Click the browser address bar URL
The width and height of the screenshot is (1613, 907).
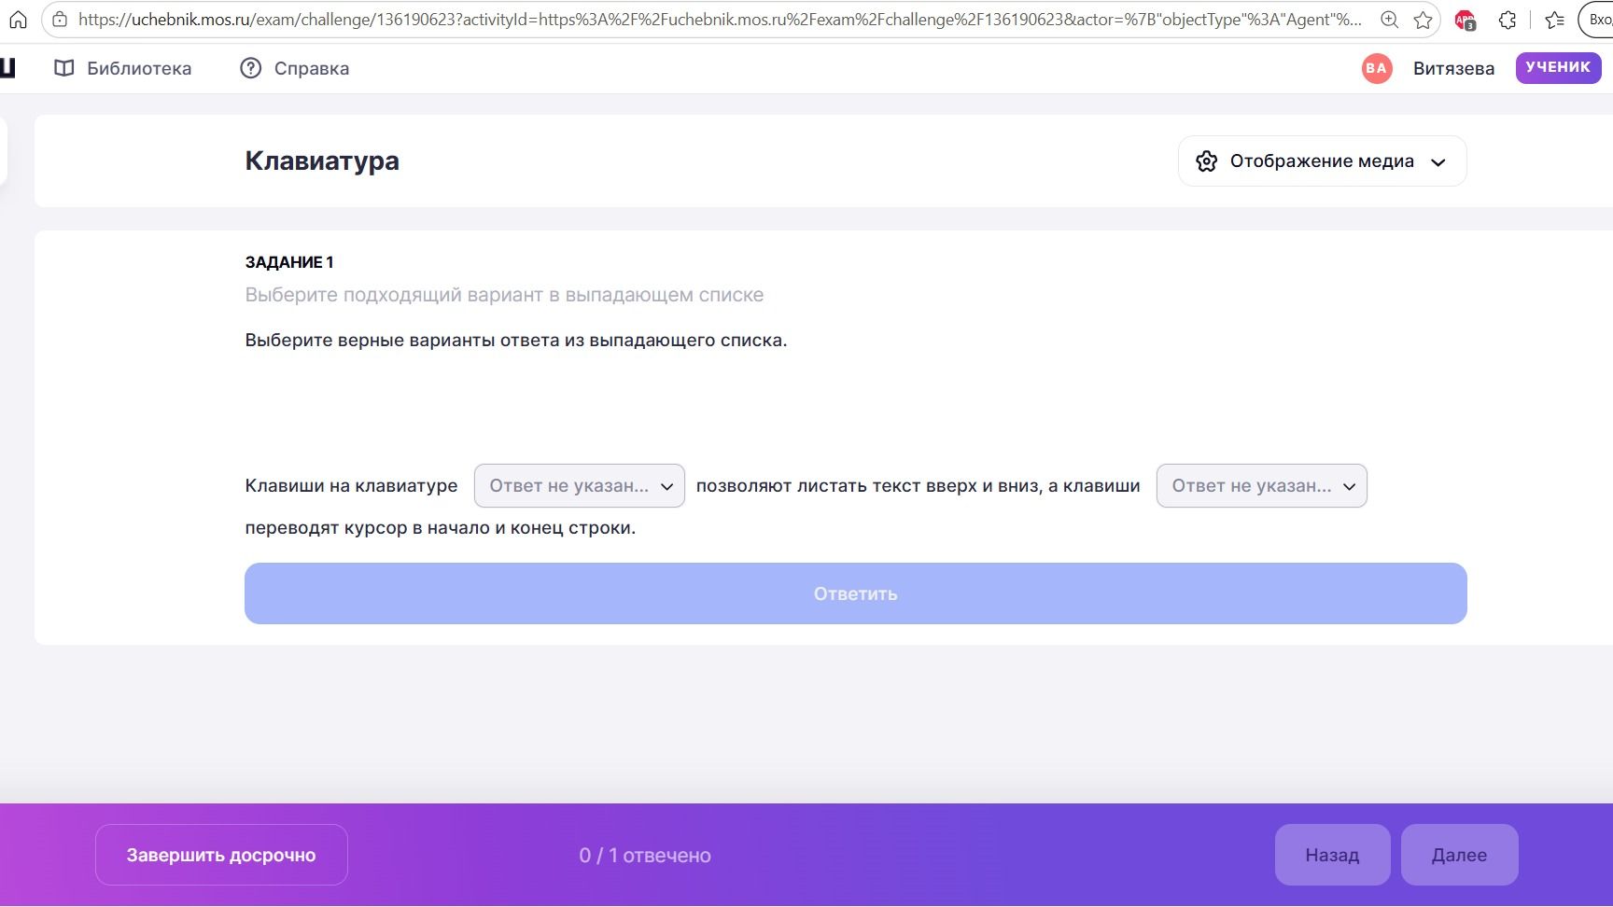[719, 20]
